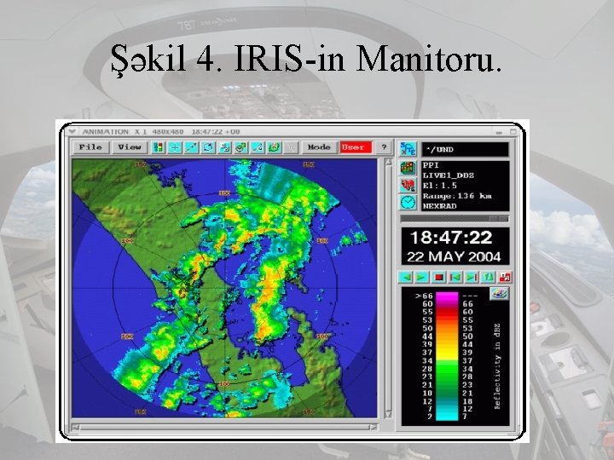The image size is (614, 460).
Task: Minimize the ANIMATION window
Action: point(499,132)
